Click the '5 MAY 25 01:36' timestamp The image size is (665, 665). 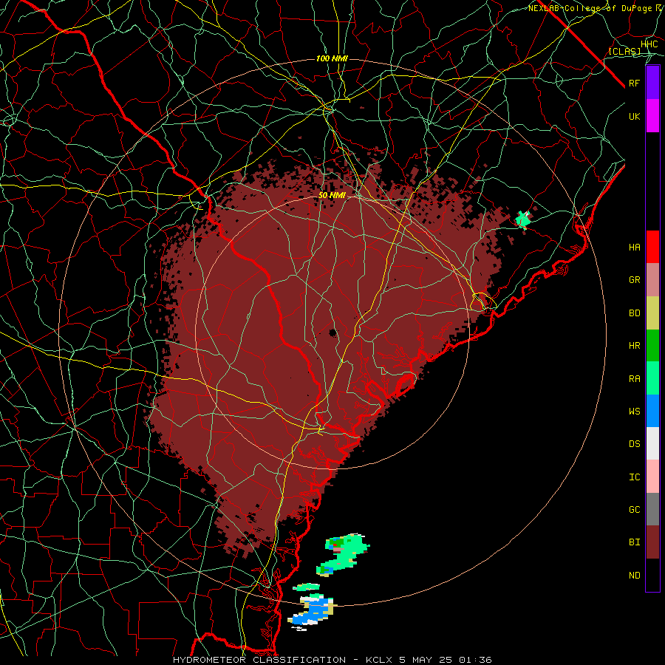[445, 660]
